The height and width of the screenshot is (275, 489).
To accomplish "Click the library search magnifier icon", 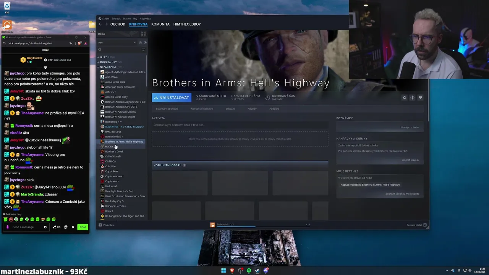I will (x=100, y=50).
